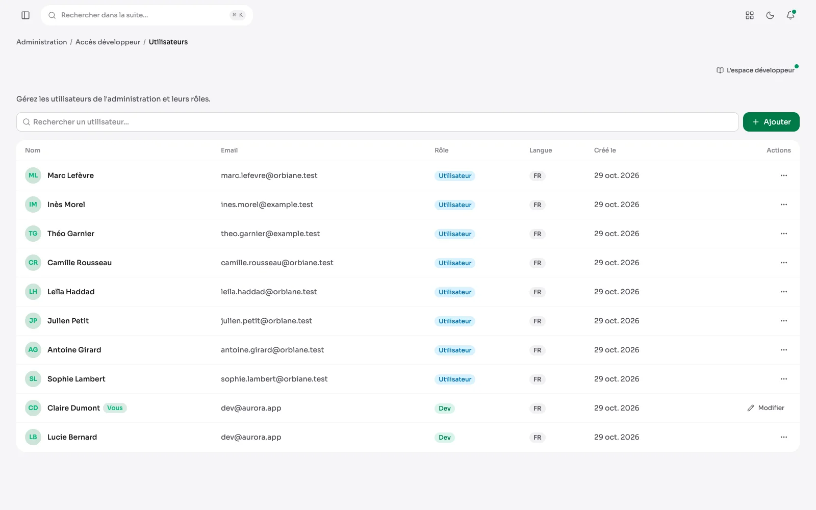Screen dimensions: 816x510
Task: Open actions menu for Théo Garnier
Action: pos(784,234)
